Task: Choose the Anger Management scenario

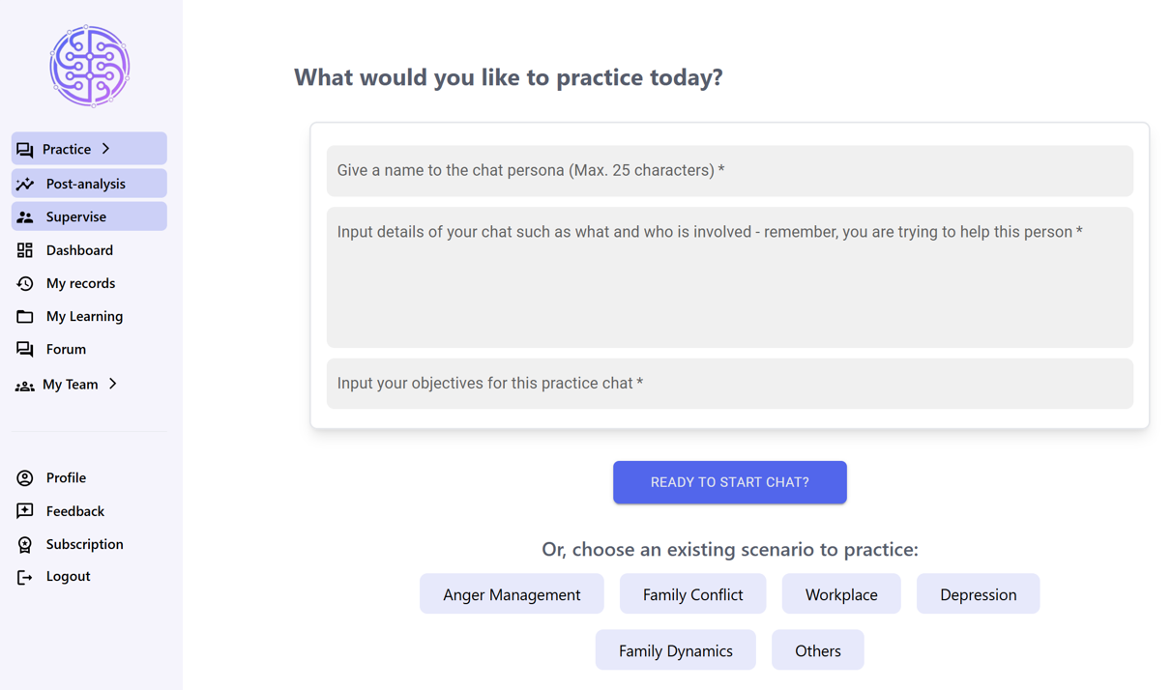Action: pos(512,594)
